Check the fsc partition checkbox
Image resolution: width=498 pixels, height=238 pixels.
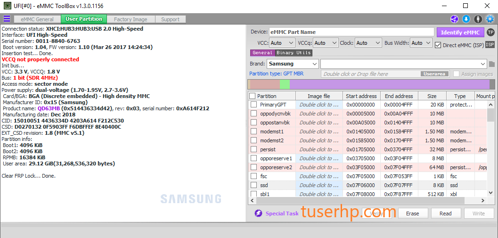click(254, 176)
